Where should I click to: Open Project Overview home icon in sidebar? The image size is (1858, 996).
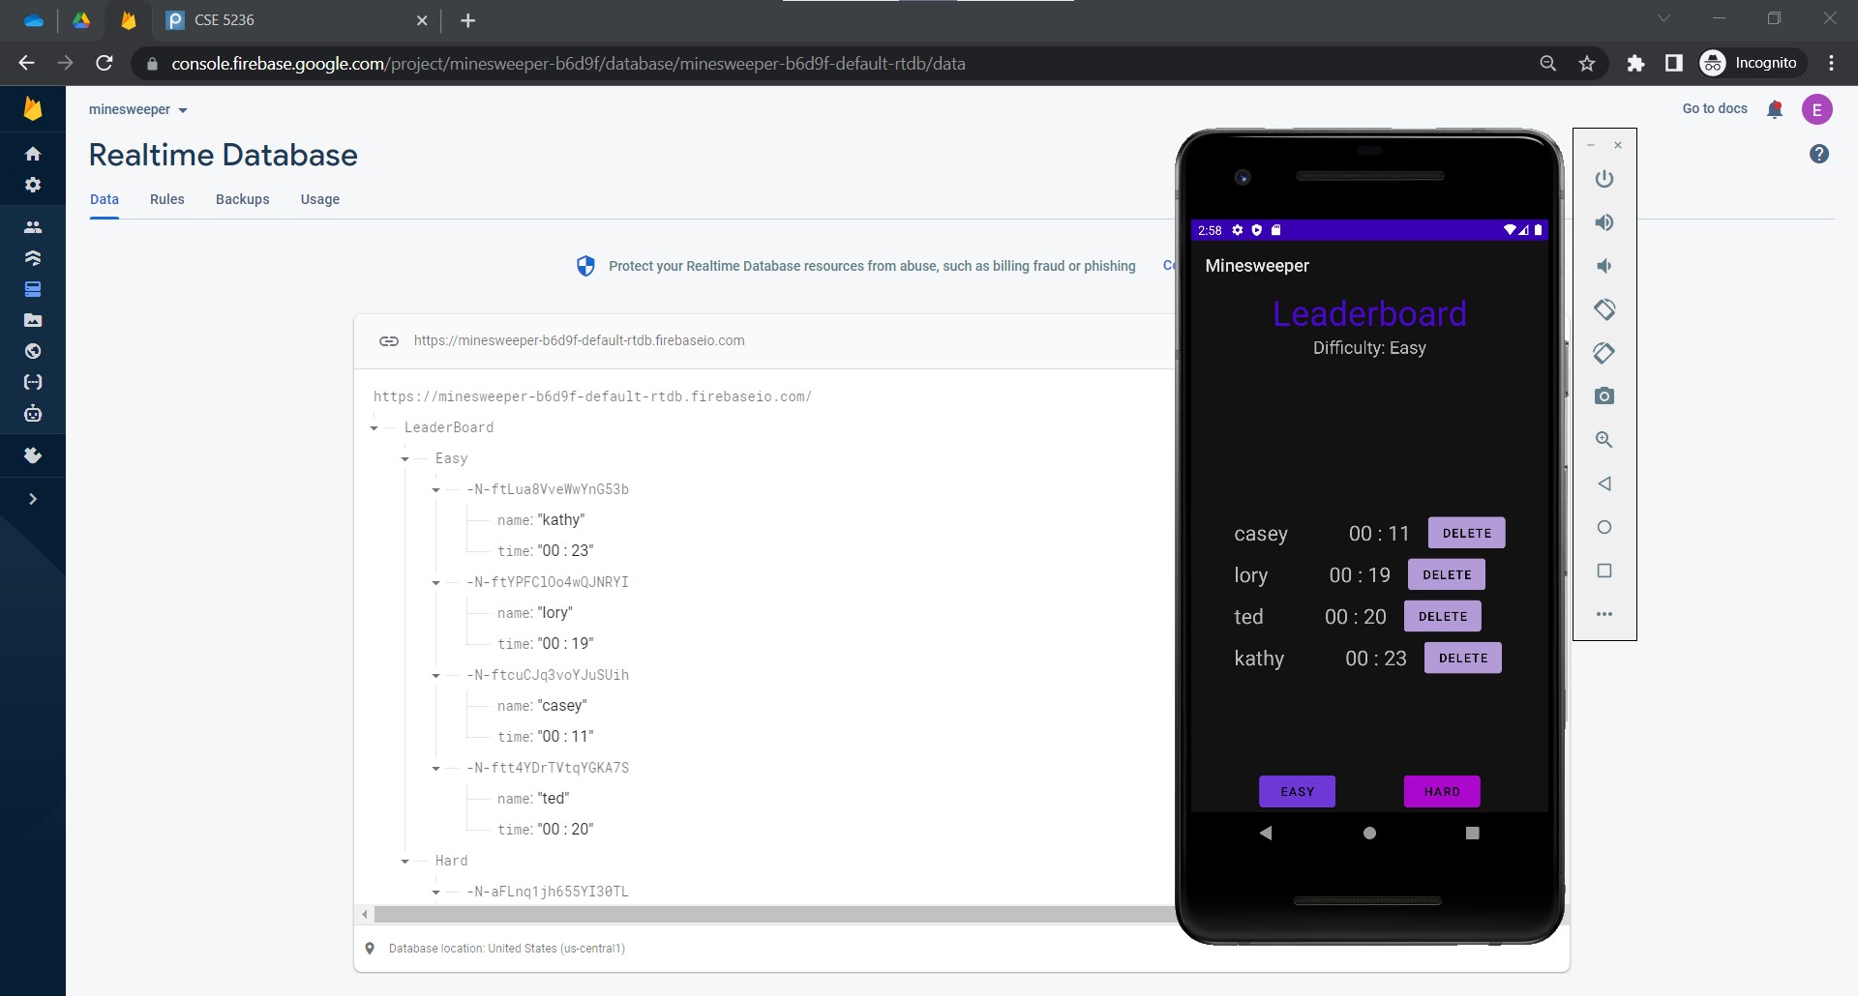[x=33, y=154]
